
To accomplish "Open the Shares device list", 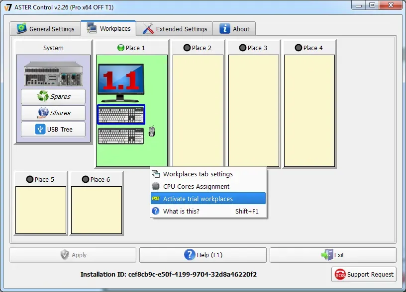I will click(x=53, y=113).
